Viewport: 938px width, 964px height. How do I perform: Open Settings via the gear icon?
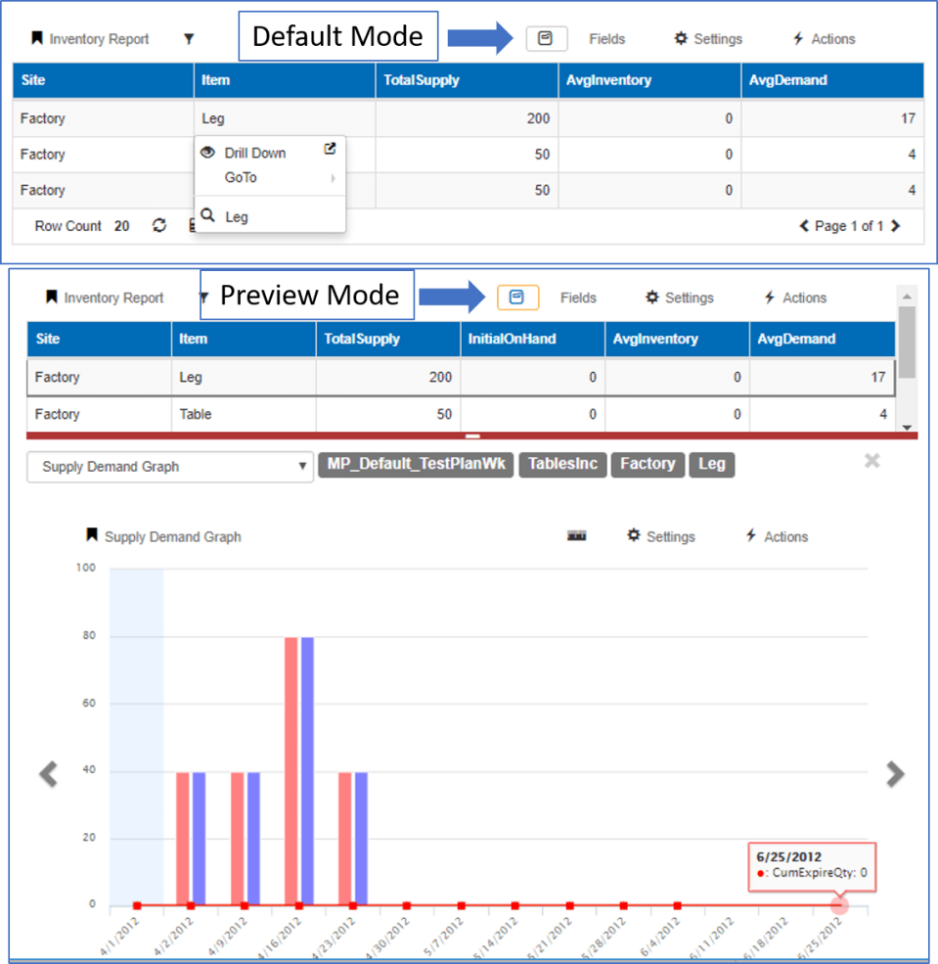681,39
